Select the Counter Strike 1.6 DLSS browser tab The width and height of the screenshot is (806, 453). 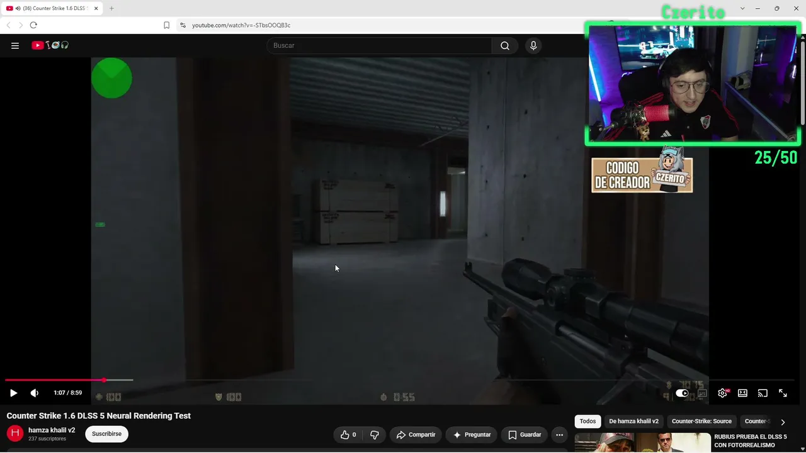tap(52, 8)
